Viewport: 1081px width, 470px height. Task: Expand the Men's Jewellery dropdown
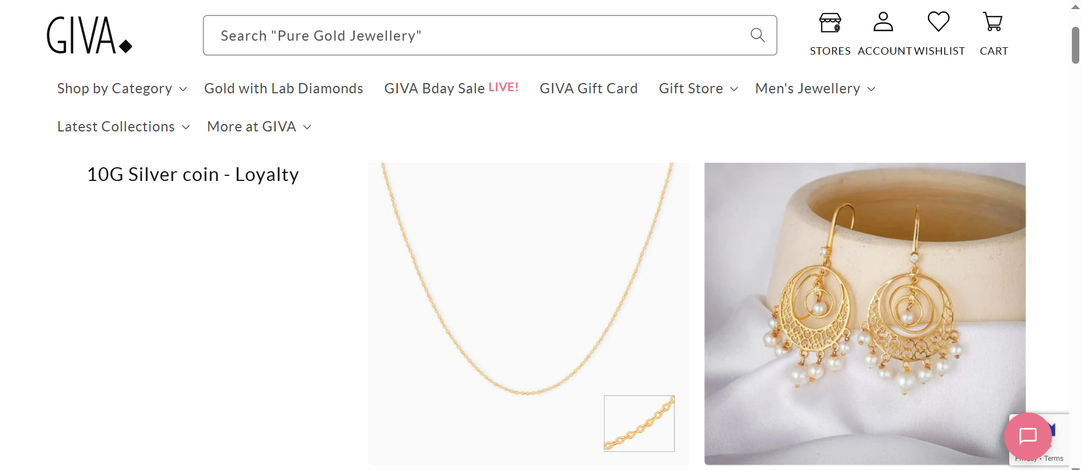[x=815, y=89]
